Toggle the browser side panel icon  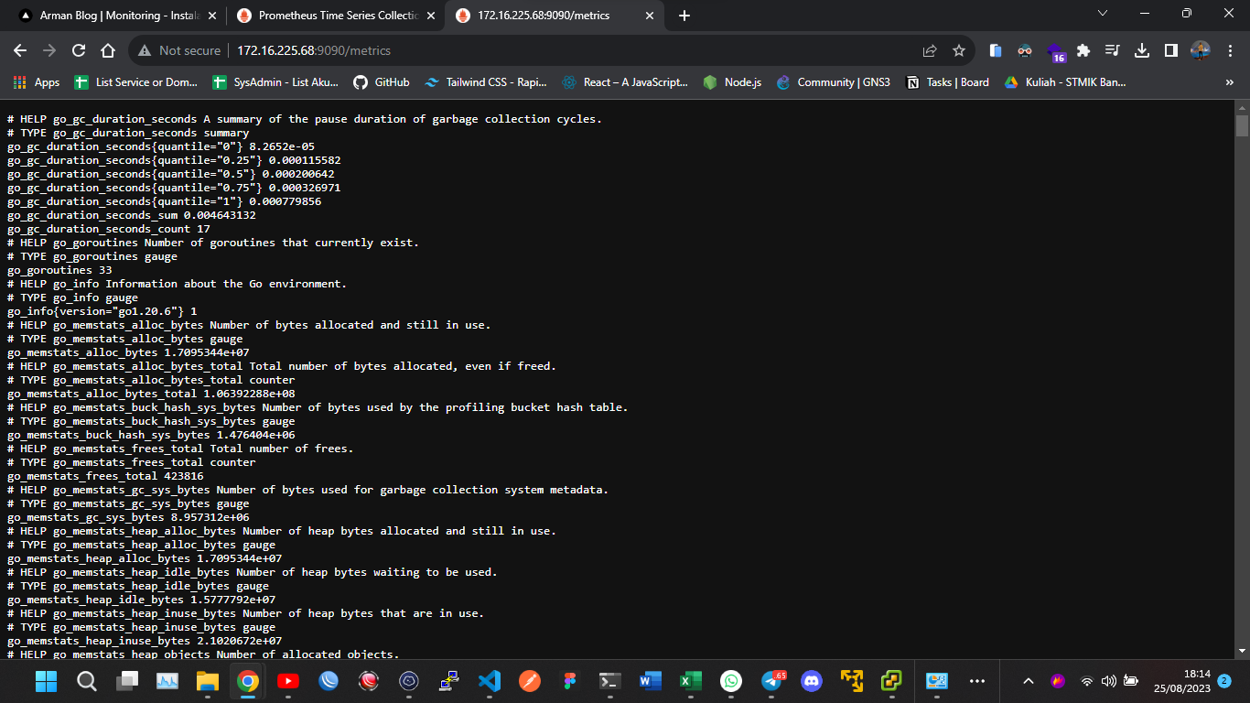(x=1170, y=50)
